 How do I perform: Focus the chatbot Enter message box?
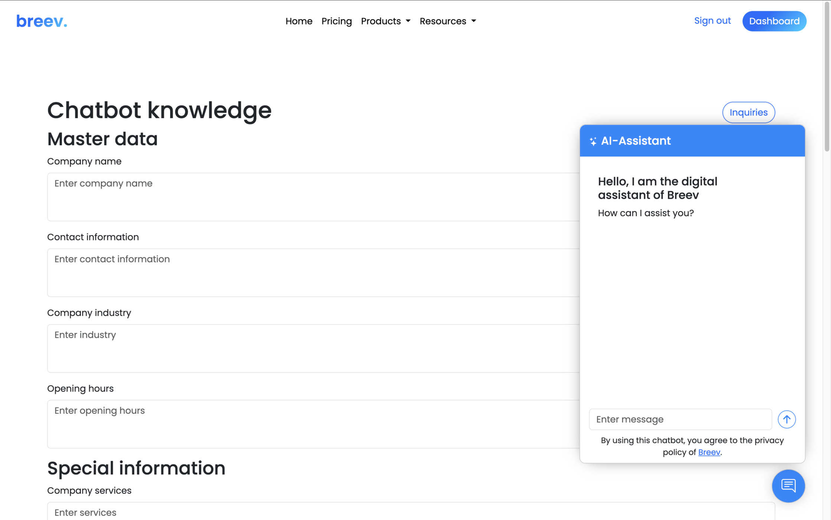pyautogui.click(x=680, y=419)
